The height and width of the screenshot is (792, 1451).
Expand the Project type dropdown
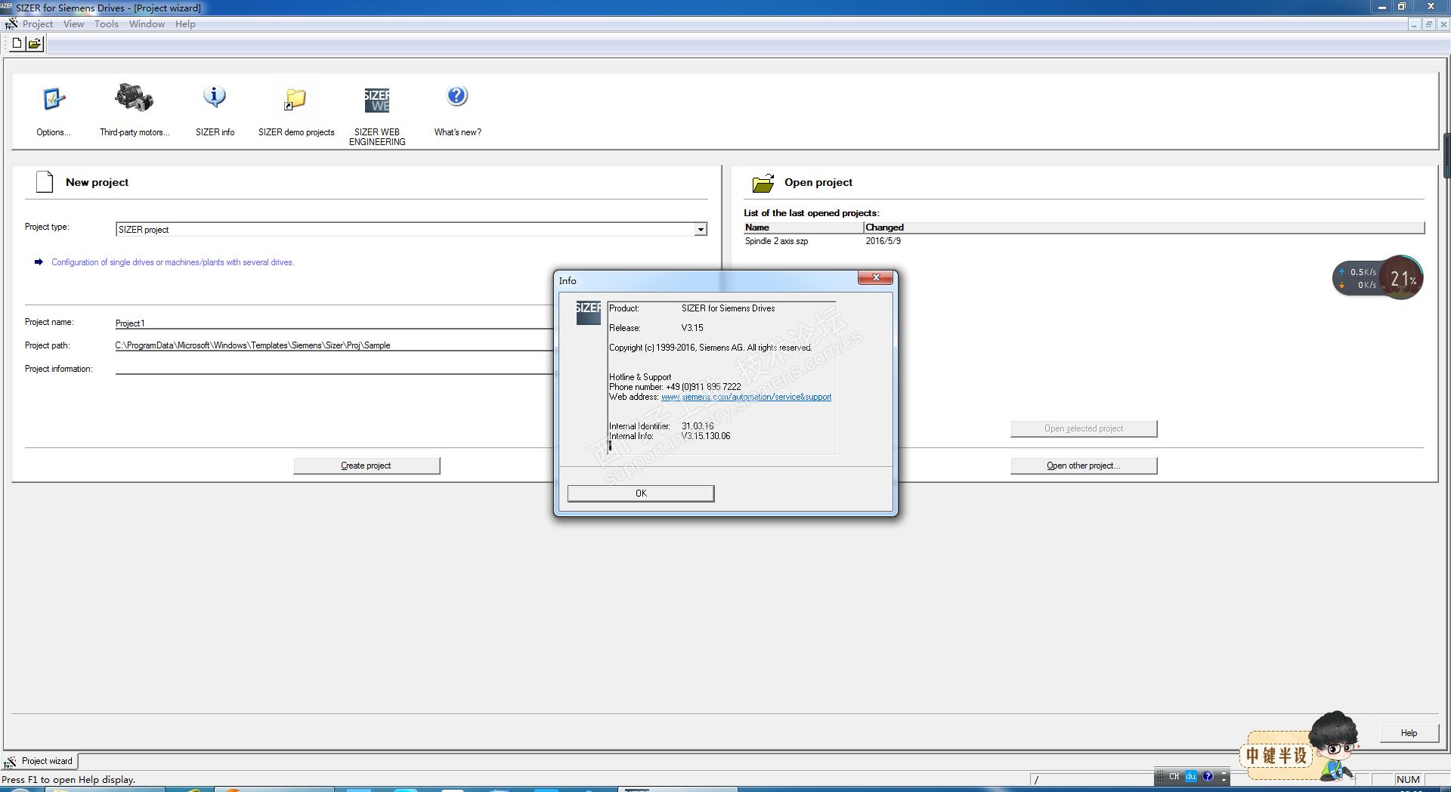pos(701,230)
